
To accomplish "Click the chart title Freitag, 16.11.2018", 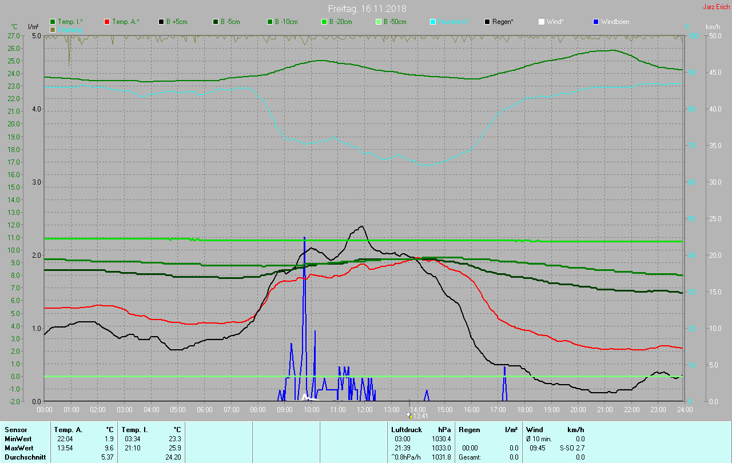I will (x=367, y=9).
